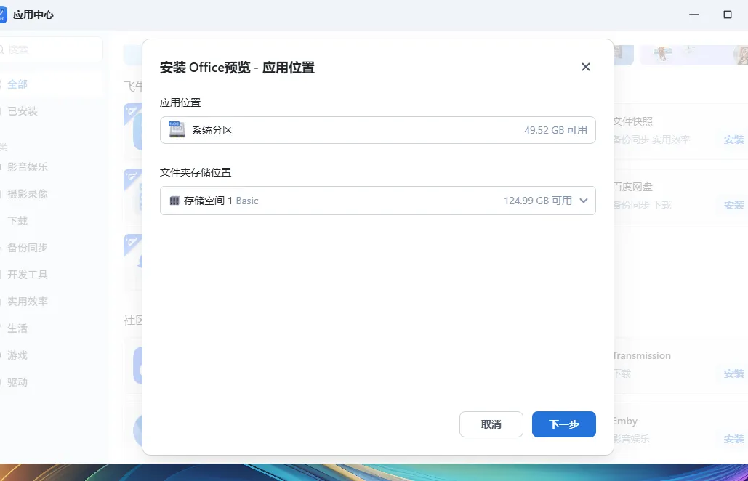
Task: Click the 49.52 GB 可用 text
Action: point(556,130)
